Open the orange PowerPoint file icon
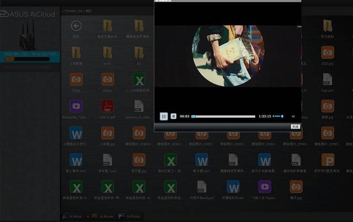The height and width of the screenshot is (222, 353). coord(328,159)
